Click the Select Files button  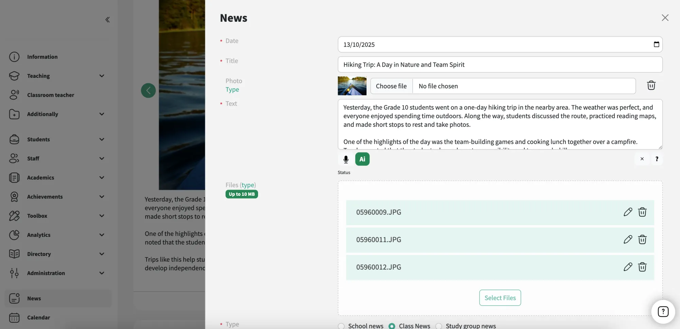[x=500, y=298]
